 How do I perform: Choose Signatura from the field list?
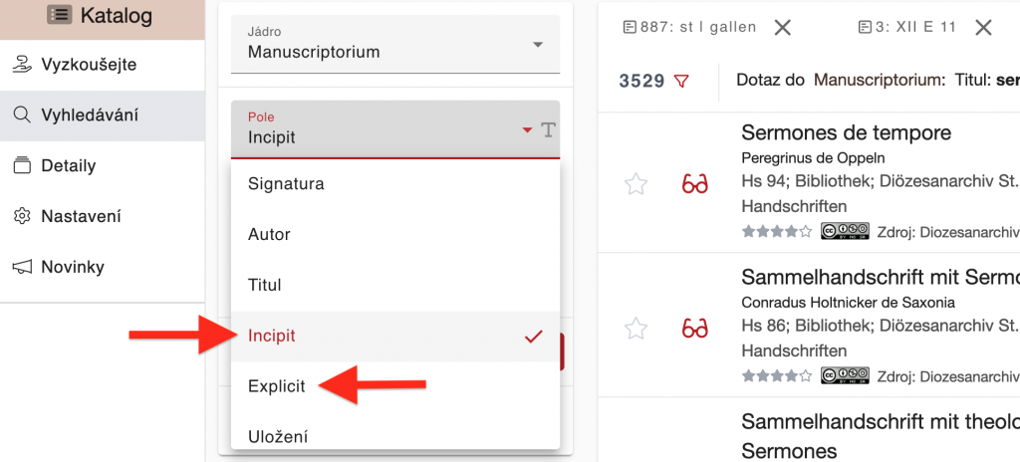click(286, 184)
